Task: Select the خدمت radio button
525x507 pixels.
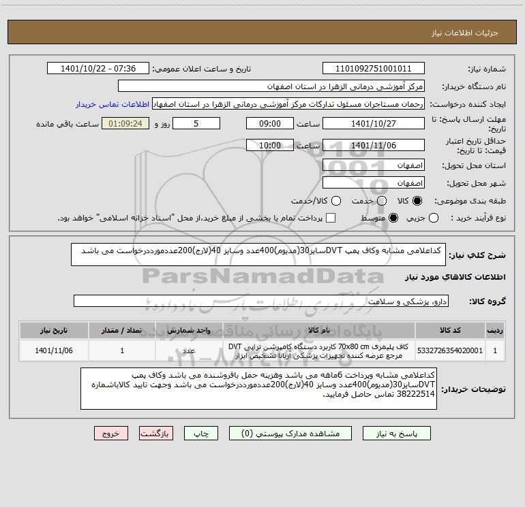Action: [x=382, y=201]
